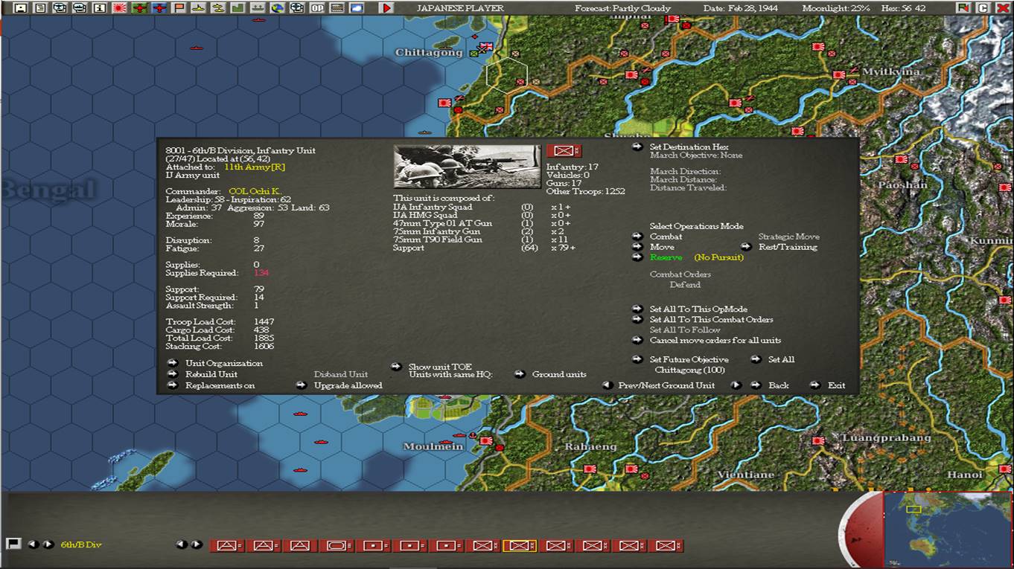Click left arrow before bottom unit icons
1014x569 pixels.
coord(181,544)
